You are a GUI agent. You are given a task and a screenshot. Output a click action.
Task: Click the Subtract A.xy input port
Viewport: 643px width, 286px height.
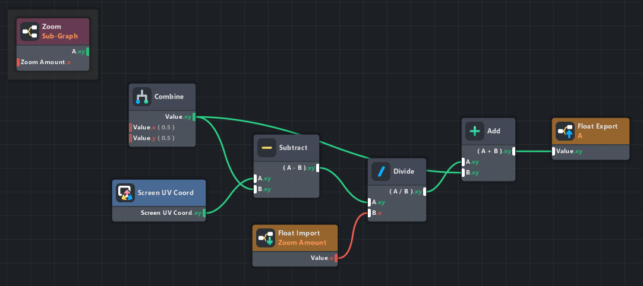[255, 179]
